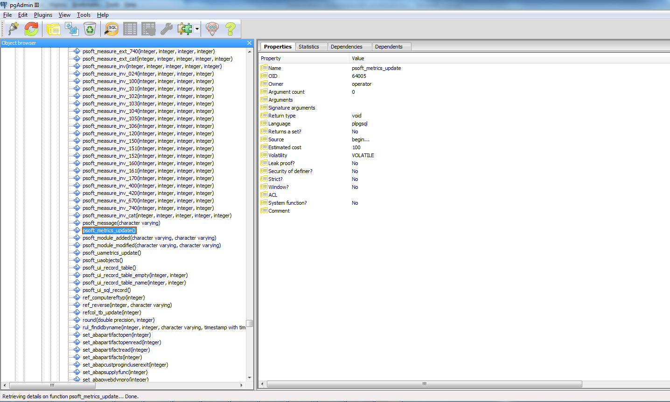Open the plugins dropdown arrow
This screenshot has height=402, width=670.
[197, 29]
